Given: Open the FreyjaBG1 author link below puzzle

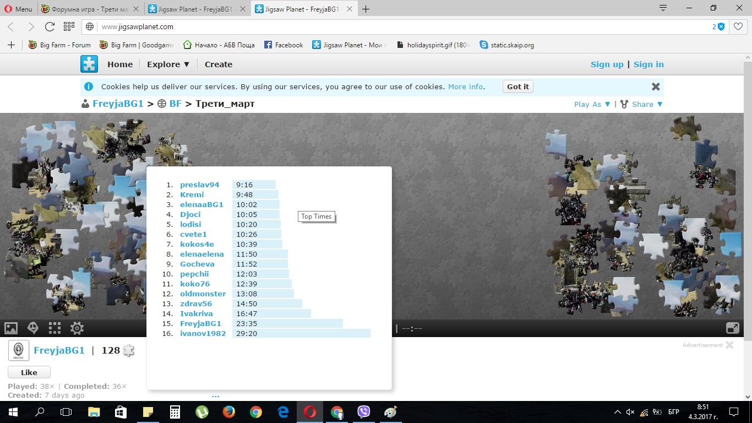Looking at the screenshot, I should pos(59,350).
